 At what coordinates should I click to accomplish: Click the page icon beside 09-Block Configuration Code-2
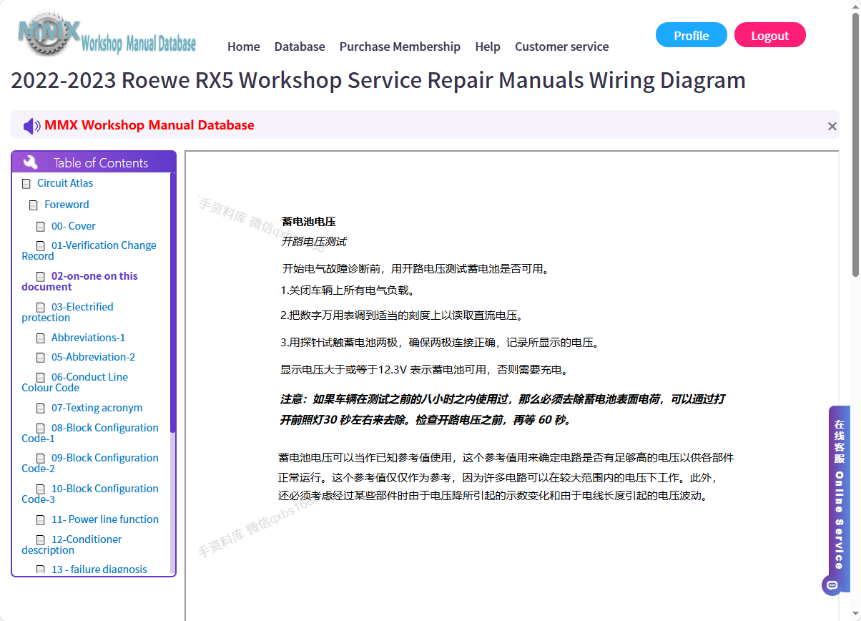click(x=41, y=459)
